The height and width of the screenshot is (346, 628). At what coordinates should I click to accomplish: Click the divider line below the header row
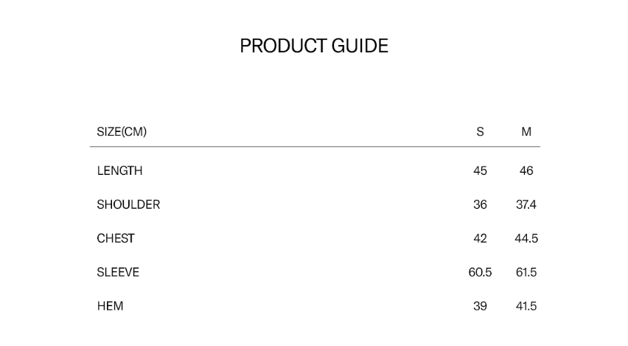(x=315, y=147)
